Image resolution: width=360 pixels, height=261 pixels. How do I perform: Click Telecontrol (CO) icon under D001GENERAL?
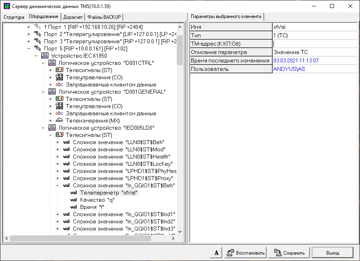[x=59, y=106]
